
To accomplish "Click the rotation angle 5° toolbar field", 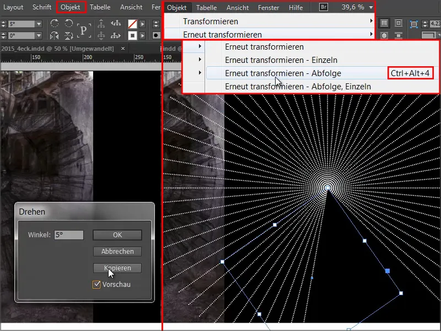I will [x=21, y=24].
